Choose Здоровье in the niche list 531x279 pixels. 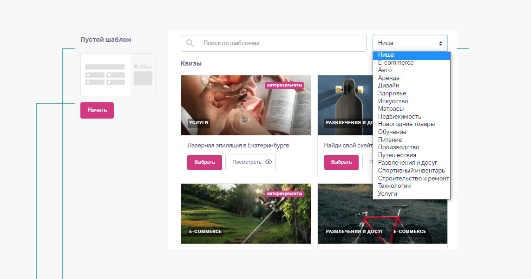pyautogui.click(x=412, y=93)
